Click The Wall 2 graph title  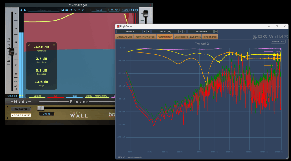202,44
